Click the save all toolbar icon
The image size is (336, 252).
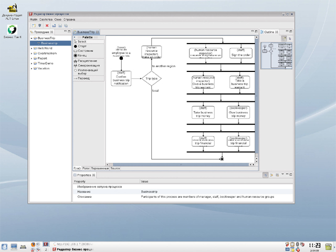pyautogui.click(x=66, y=26)
